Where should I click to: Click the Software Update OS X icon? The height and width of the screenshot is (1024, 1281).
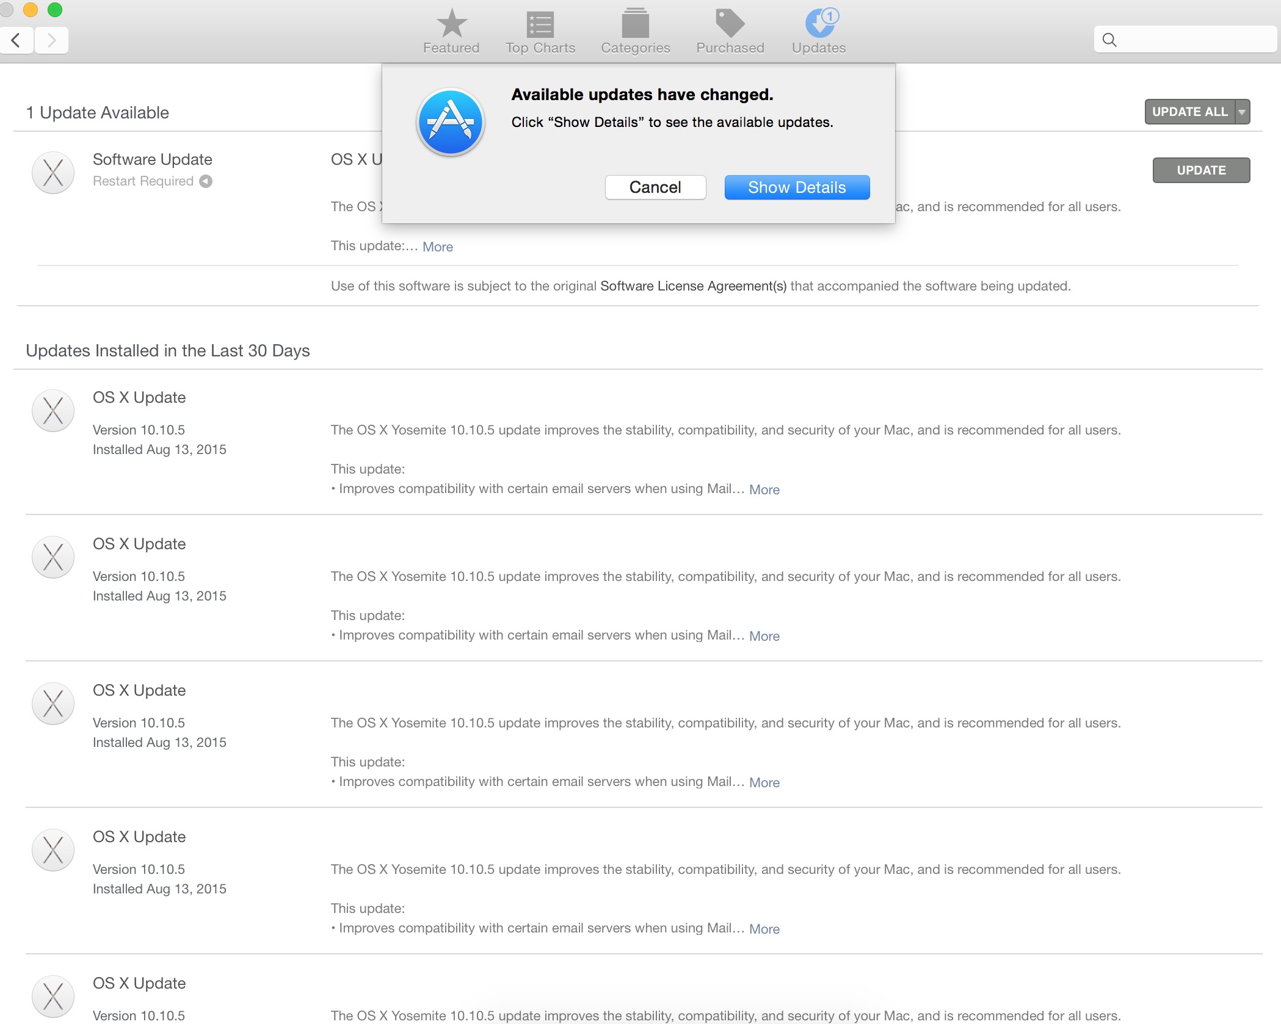53,173
